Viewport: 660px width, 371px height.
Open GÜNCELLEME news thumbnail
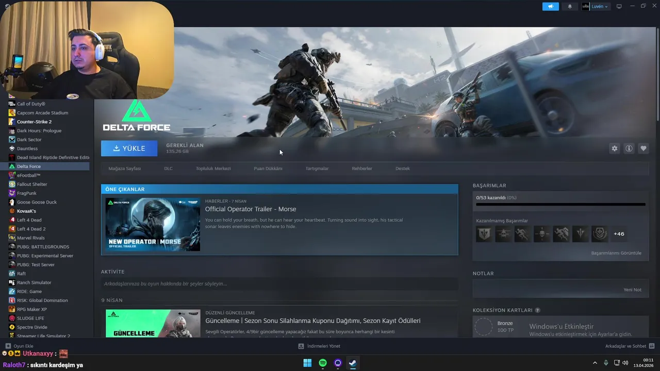[x=153, y=324]
